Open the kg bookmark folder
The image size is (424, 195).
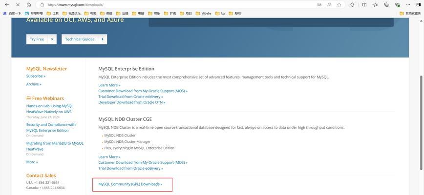[220, 13]
